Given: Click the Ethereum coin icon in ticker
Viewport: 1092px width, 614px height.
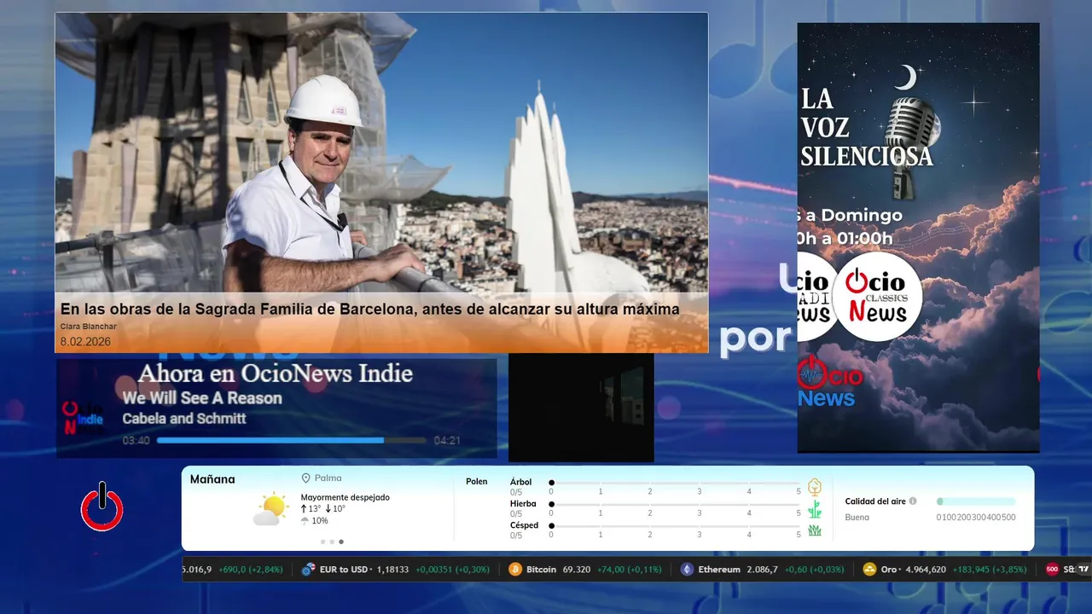Looking at the screenshot, I should 687,569.
